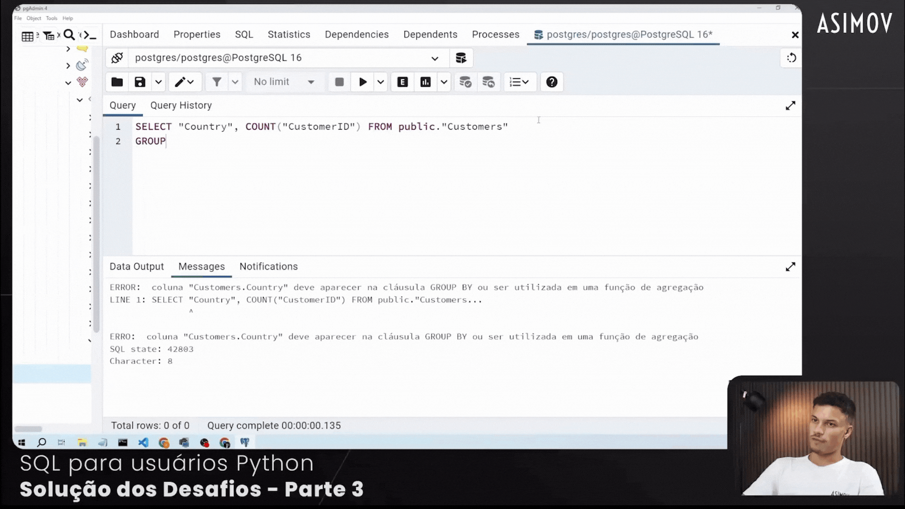Maximize the query editor panel

790,106
